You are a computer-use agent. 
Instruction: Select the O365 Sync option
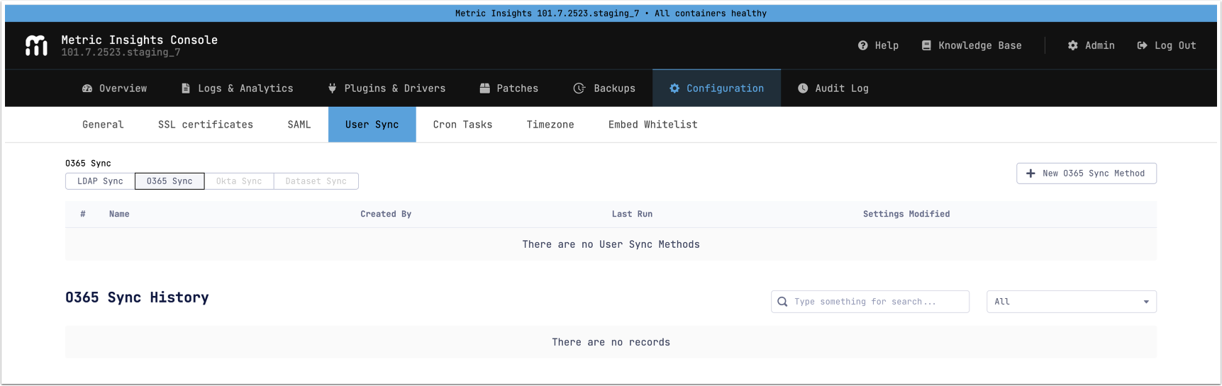click(170, 181)
